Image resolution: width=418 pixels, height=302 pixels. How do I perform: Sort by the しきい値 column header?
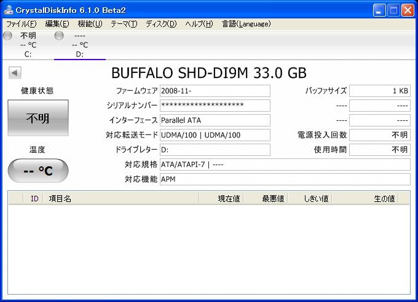[310, 199]
